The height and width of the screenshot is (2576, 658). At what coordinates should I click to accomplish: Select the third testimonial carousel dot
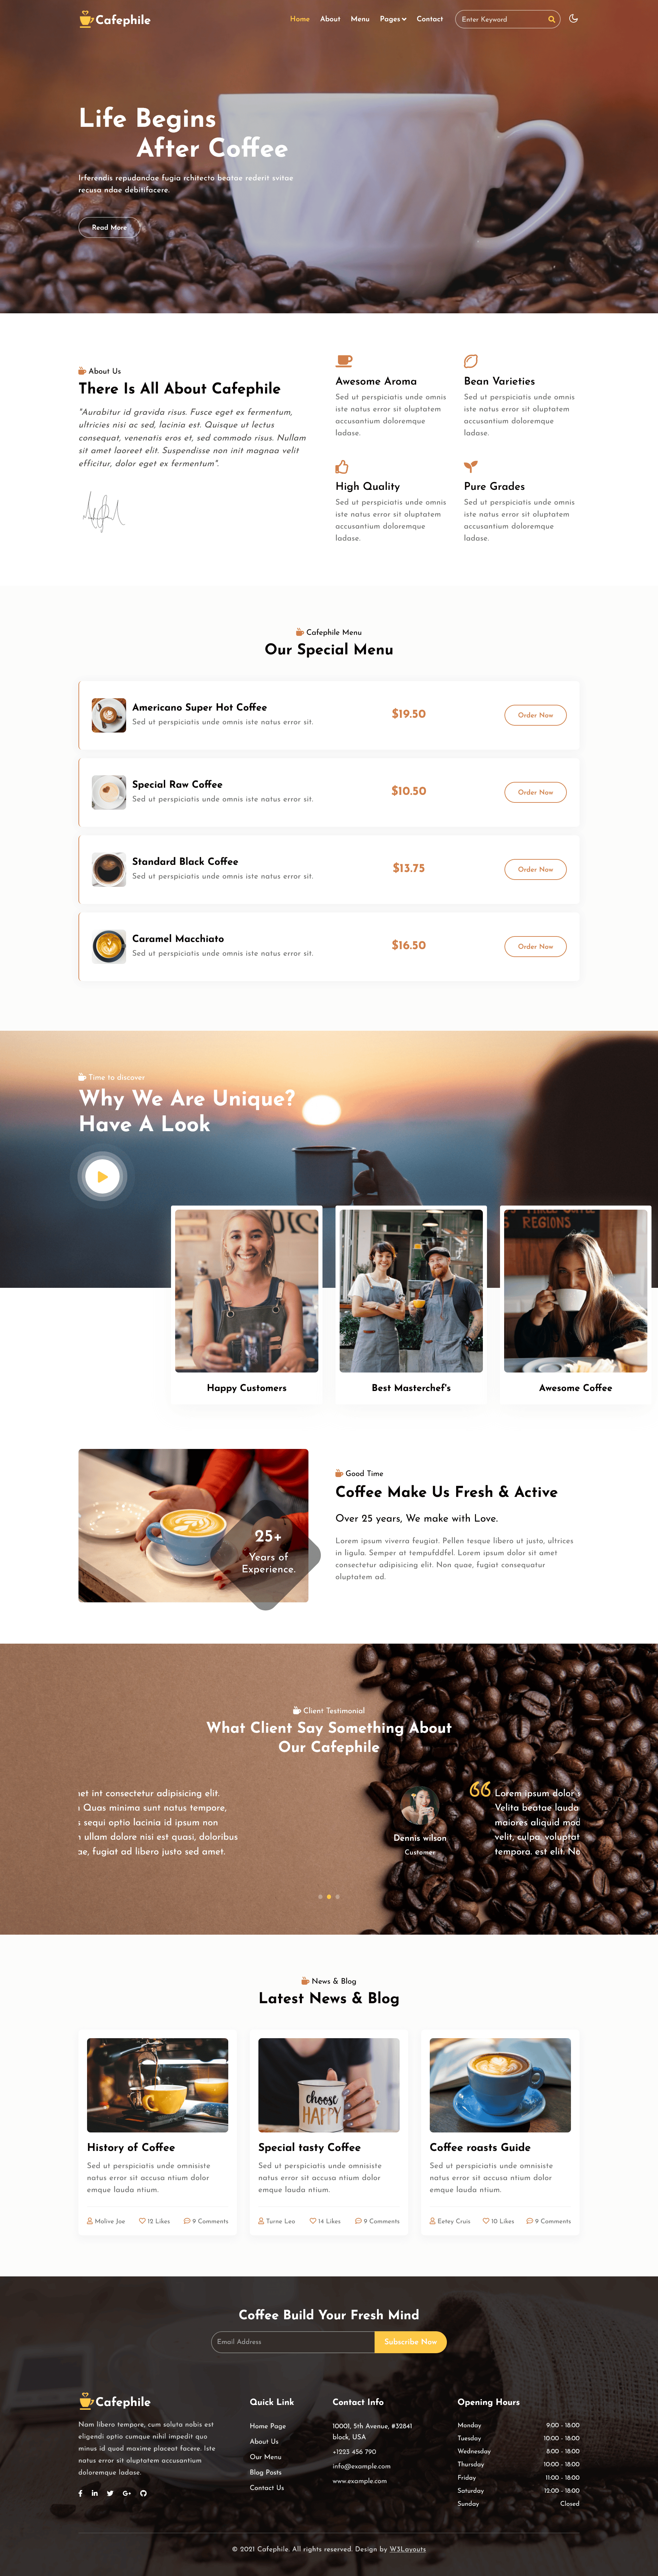pyautogui.click(x=338, y=1897)
